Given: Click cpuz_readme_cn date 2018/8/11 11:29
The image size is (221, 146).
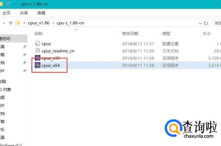Looking at the screenshot, I should tap(138, 51).
